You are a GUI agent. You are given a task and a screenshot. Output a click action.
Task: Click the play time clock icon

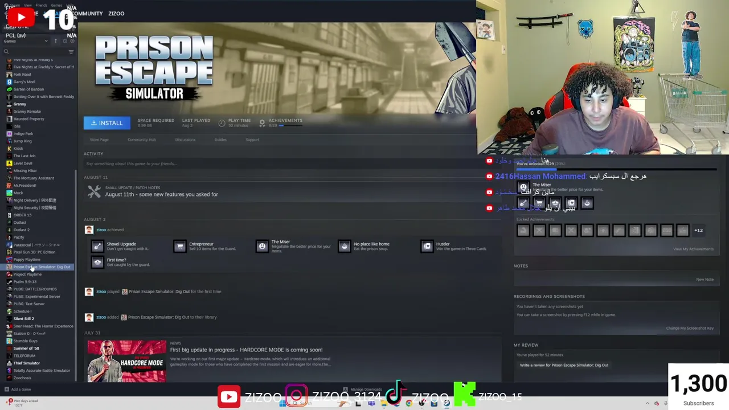pos(222,122)
